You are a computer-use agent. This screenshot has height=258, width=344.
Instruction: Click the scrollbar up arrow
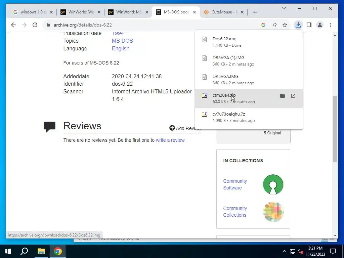coord(335,35)
